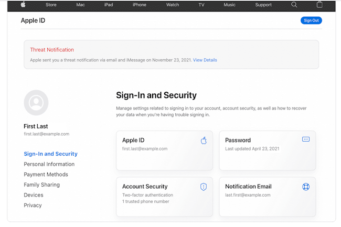
Task: Click the Apple logo in navigation bar
Action: click(x=23, y=4)
